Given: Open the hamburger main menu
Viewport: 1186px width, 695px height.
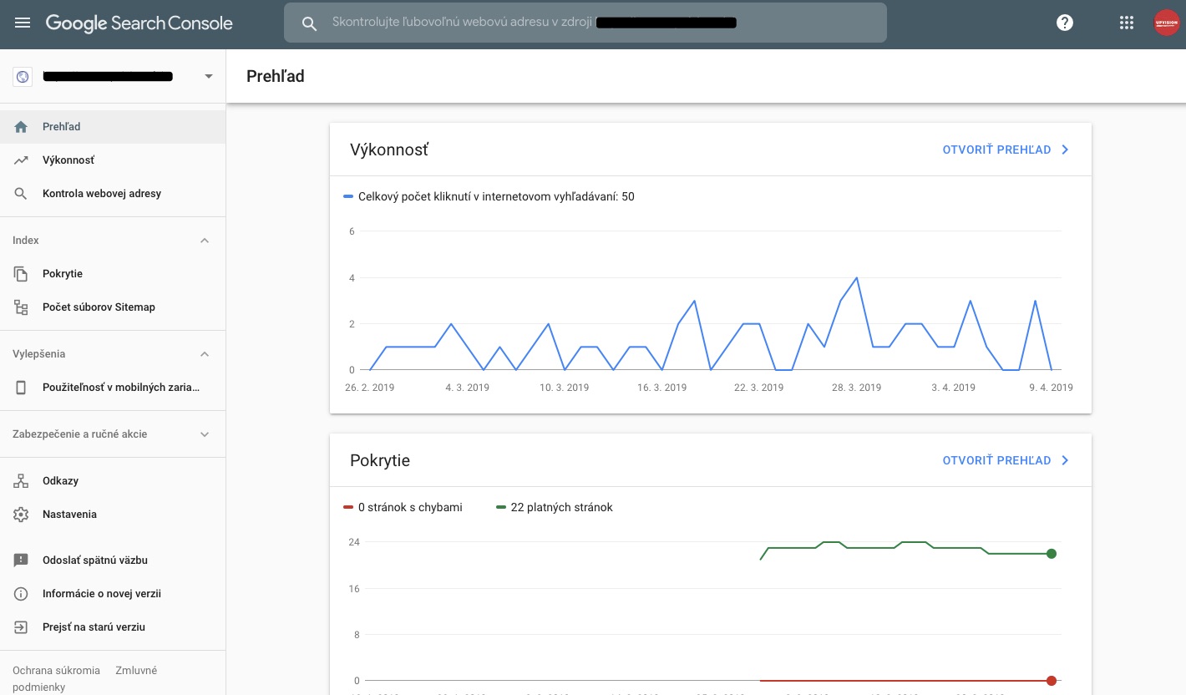Looking at the screenshot, I should coord(23,23).
